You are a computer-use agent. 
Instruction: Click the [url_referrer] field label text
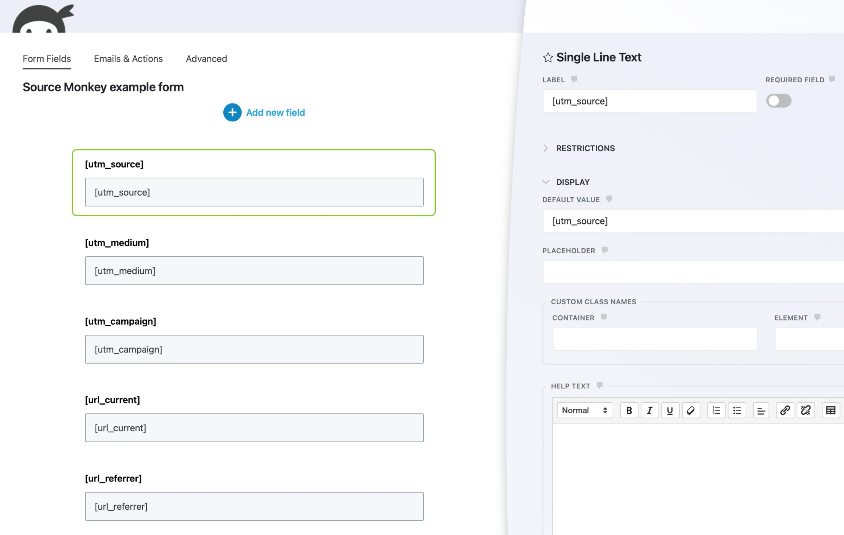113,478
